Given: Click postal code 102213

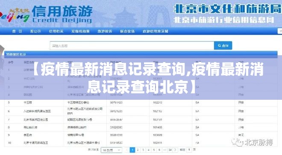Looking at the screenshot, I should 158,102.
